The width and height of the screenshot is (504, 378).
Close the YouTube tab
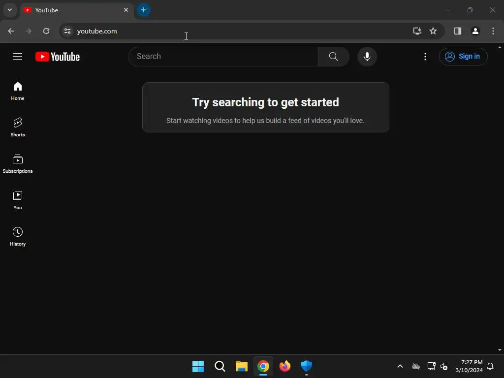pos(126,10)
